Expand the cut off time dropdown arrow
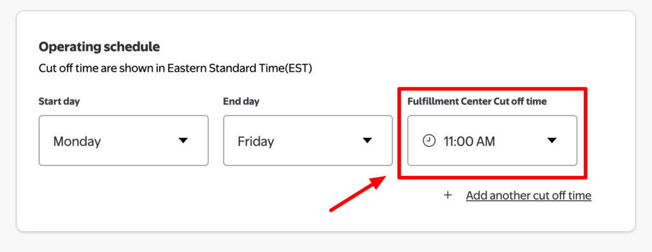This screenshot has height=252, width=652. (551, 140)
